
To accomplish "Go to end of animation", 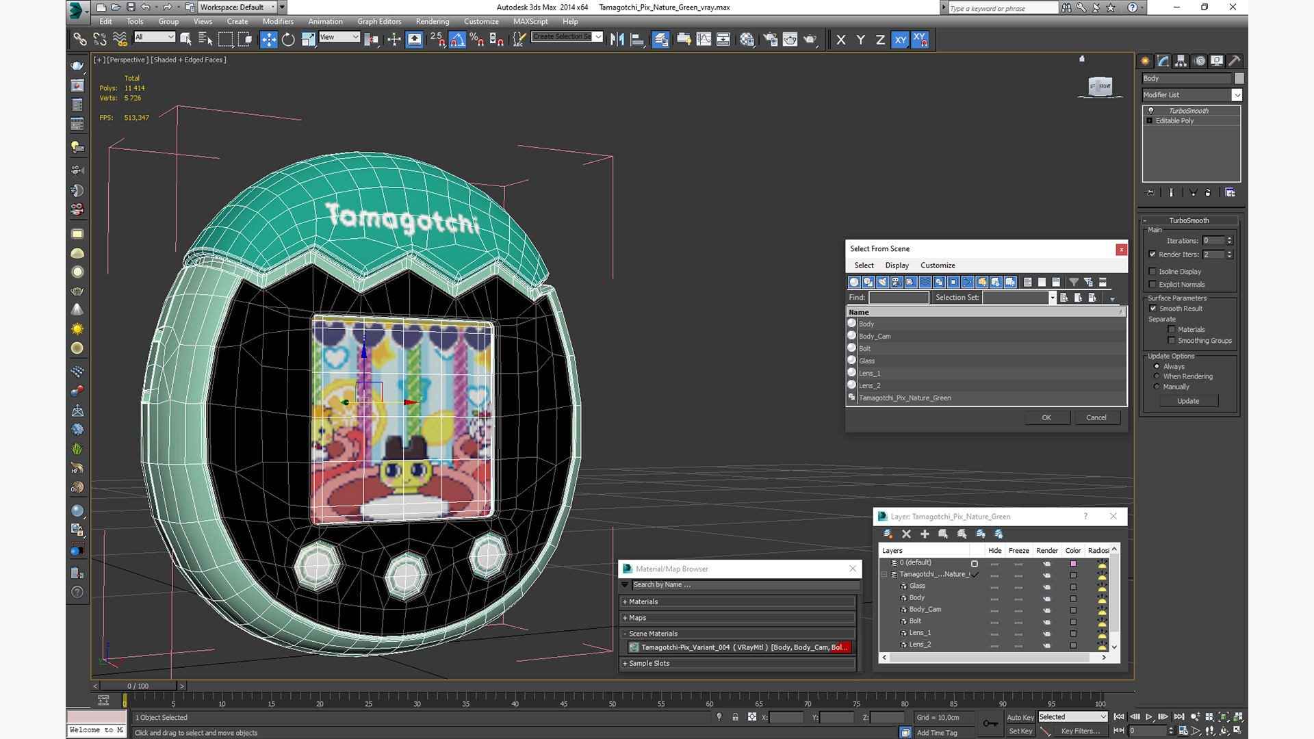I will 1178,717.
